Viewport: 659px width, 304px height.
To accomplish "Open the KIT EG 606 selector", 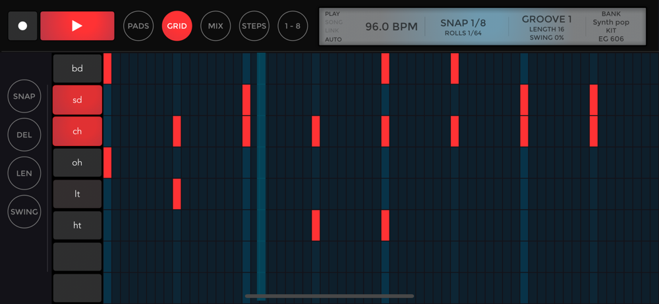I will 611,35.
